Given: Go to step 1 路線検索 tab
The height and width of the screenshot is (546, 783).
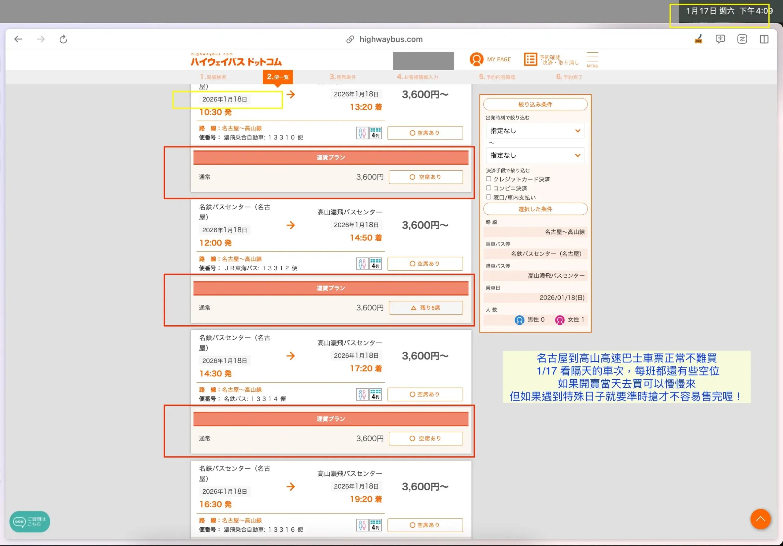Looking at the screenshot, I should pyautogui.click(x=213, y=77).
